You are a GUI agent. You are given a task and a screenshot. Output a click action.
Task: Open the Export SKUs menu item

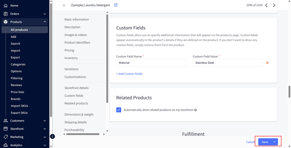pyautogui.click(x=19, y=113)
